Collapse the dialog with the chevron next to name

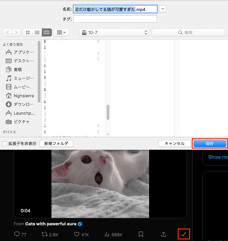pos(162,9)
